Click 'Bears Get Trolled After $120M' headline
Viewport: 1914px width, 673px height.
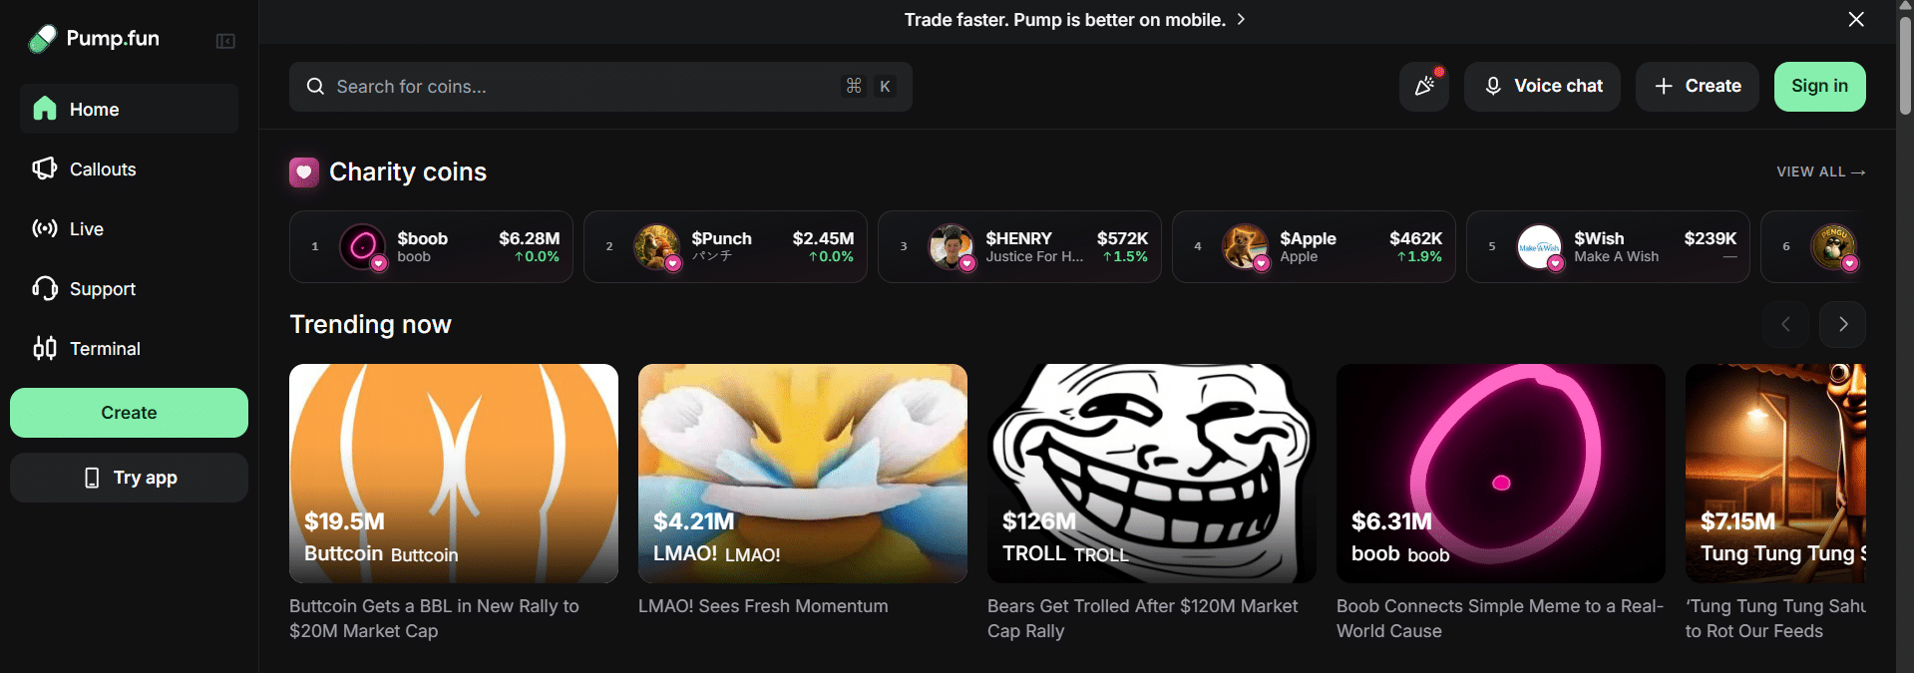[x=1142, y=618]
